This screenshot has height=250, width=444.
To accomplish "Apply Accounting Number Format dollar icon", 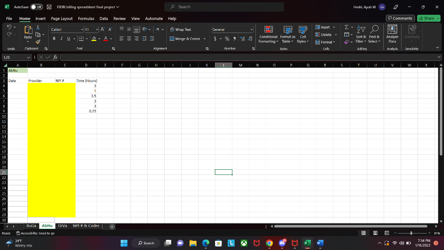I will click(x=215, y=39).
